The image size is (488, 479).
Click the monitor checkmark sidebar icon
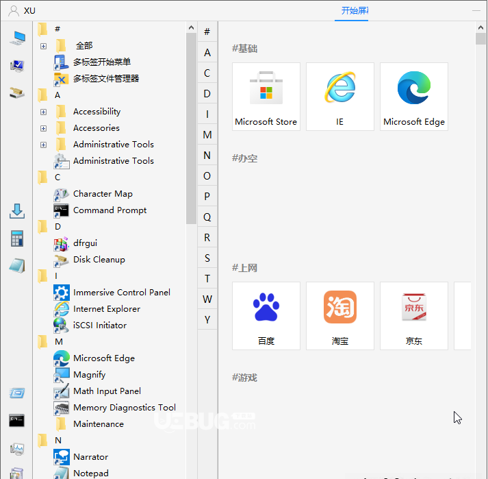click(17, 66)
